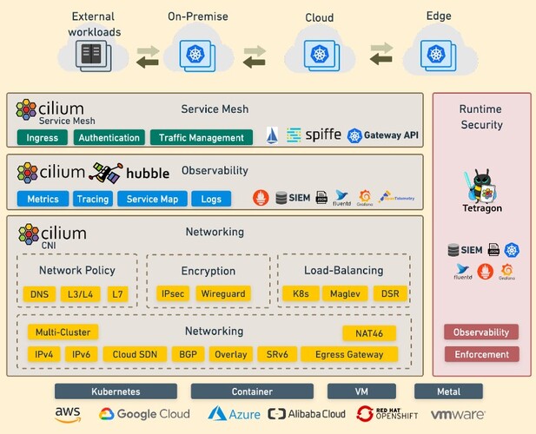This screenshot has height=434, width=536.
Task: Click the SRv6 box
Action: click(277, 354)
